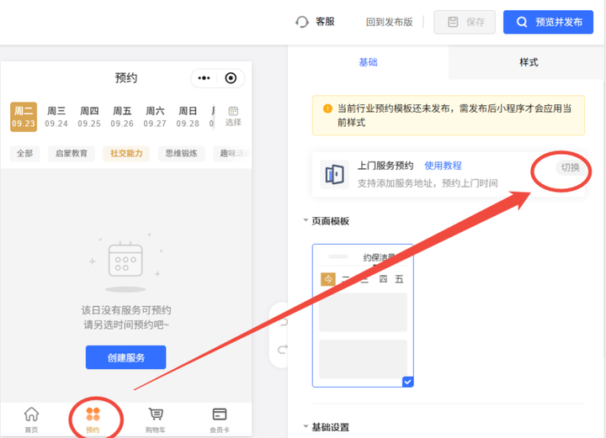Select the 周六 09.27 date

coord(155,117)
